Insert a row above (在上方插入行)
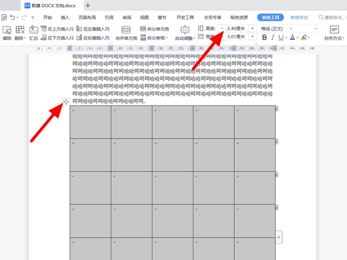 57,29
